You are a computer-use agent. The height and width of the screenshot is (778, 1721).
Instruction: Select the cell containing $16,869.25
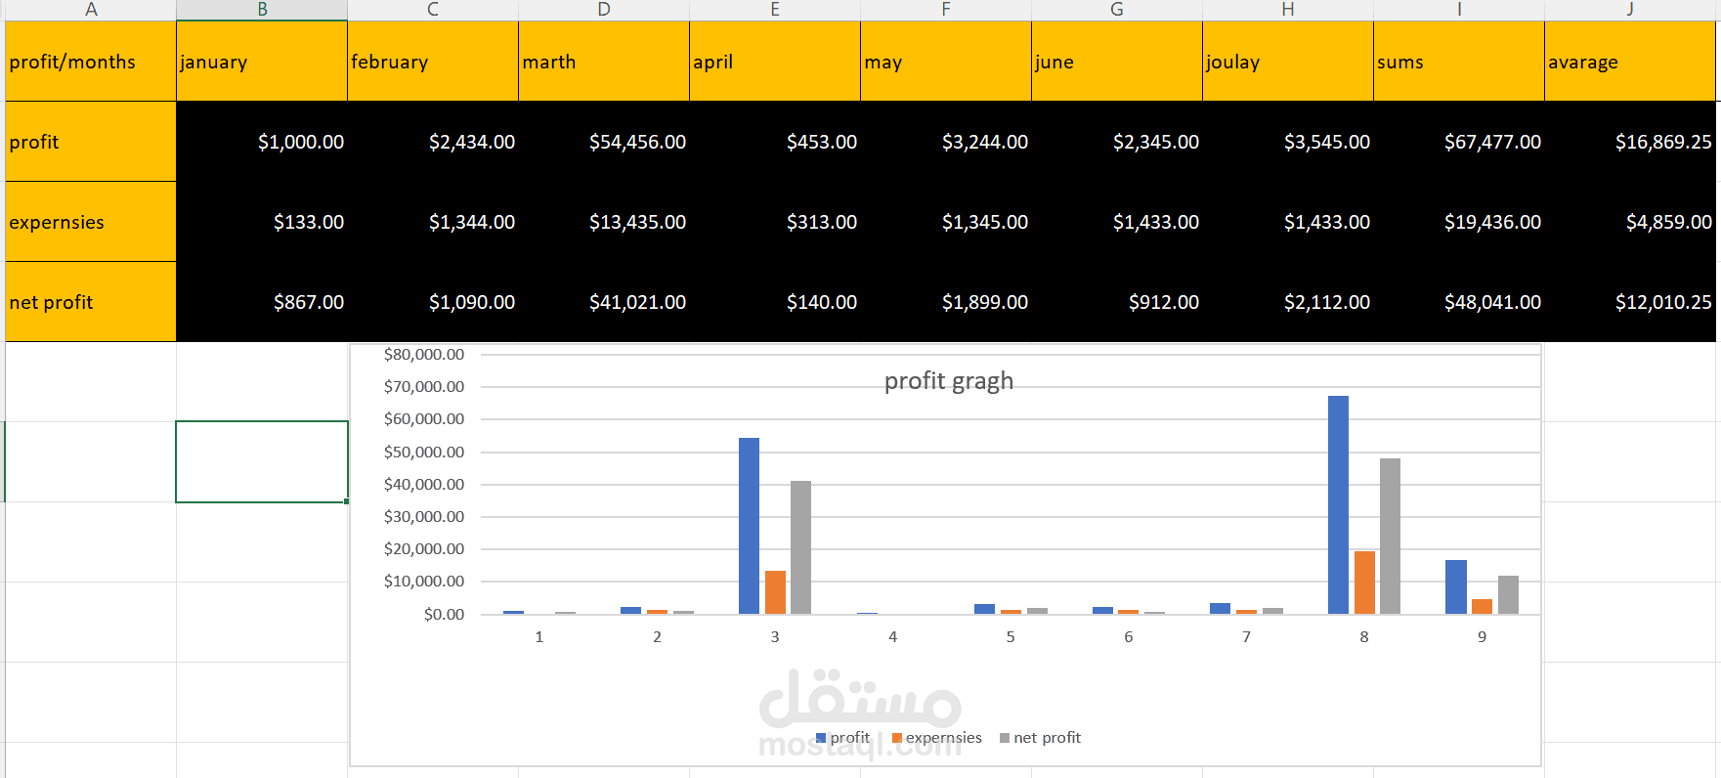click(x=1630, y=142)
